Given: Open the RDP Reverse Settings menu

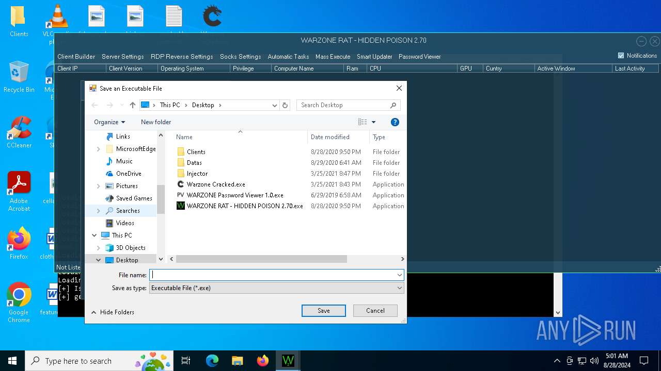Looking at the screenshot, I should (182, 57).
